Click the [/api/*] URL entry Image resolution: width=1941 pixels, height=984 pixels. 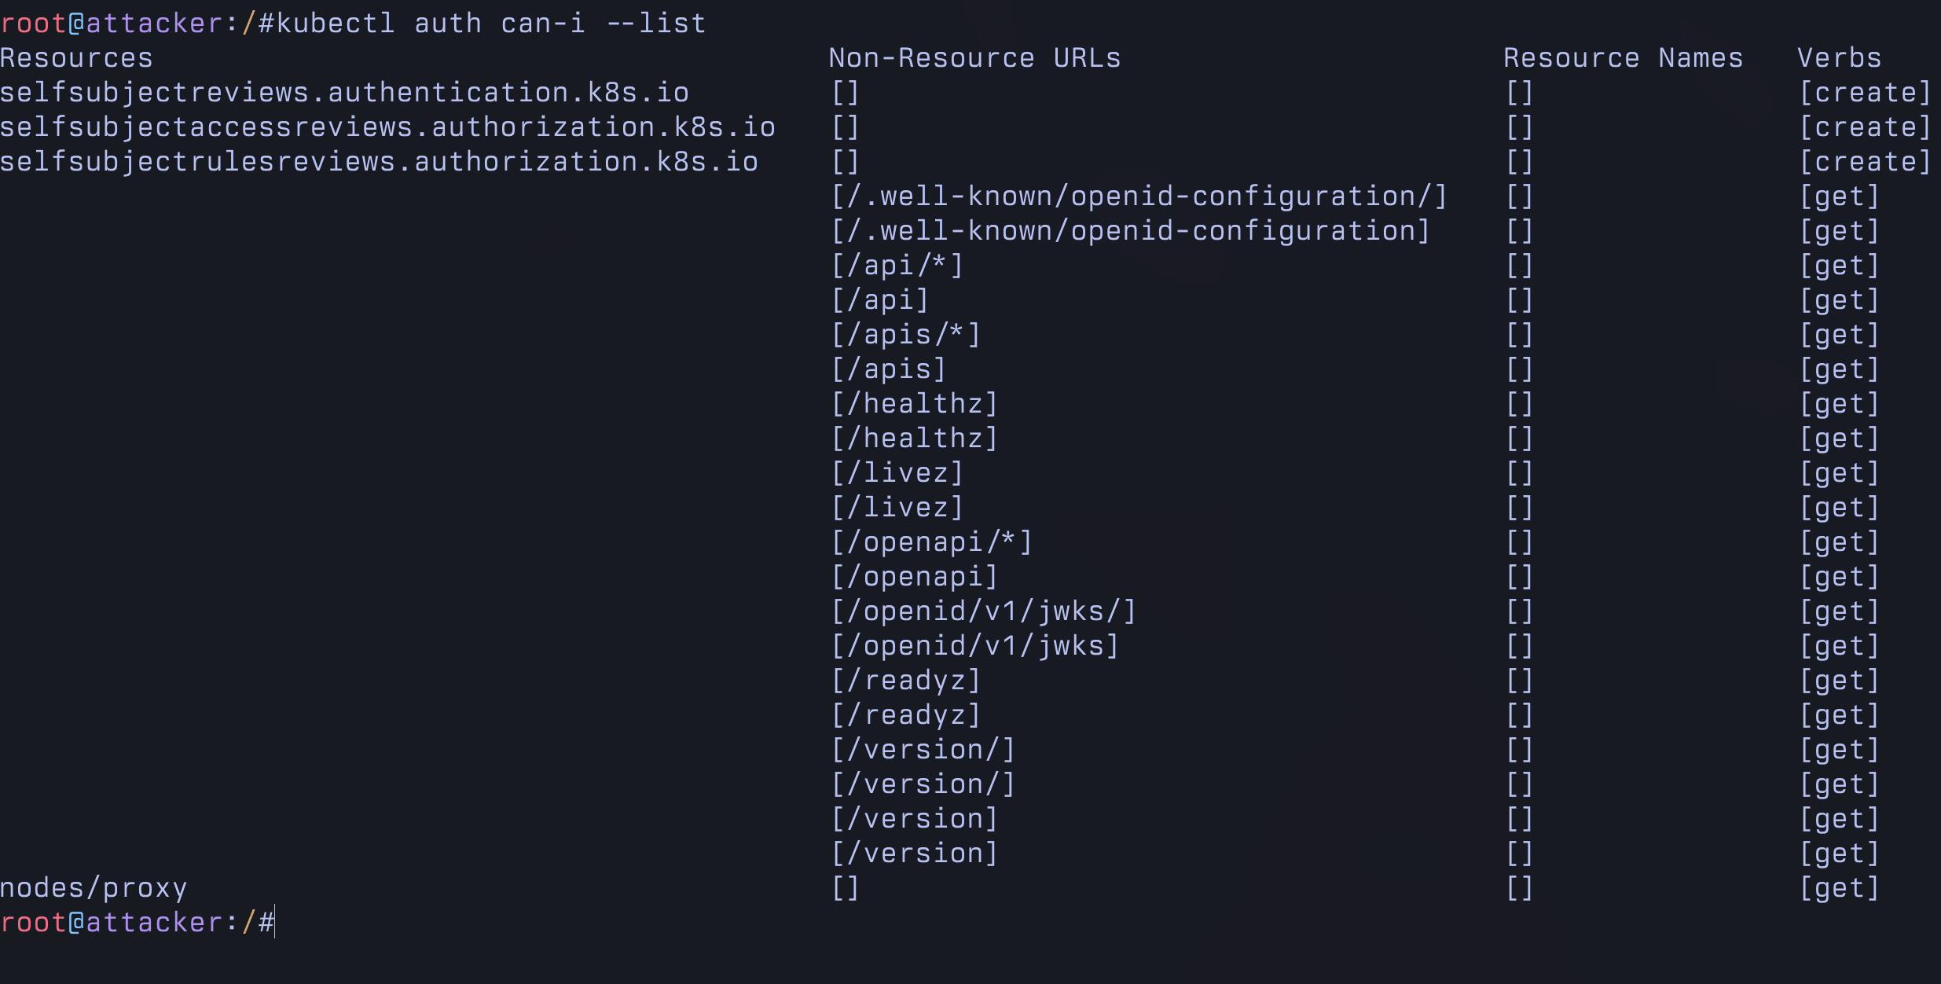[897, 266]
